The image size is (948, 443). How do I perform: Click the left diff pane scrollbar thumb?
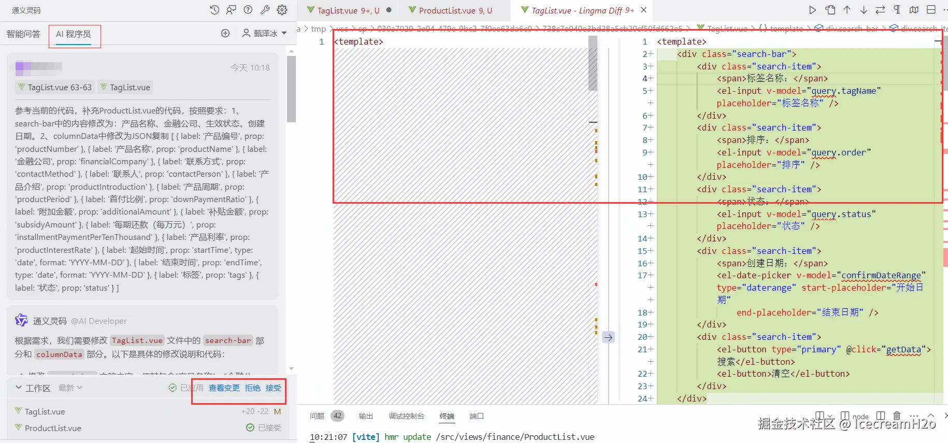(x=593, y=63)
